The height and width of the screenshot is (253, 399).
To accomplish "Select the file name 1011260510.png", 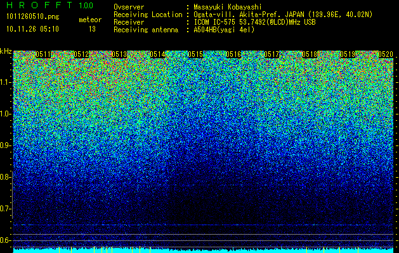I will [x=33, y=16].
